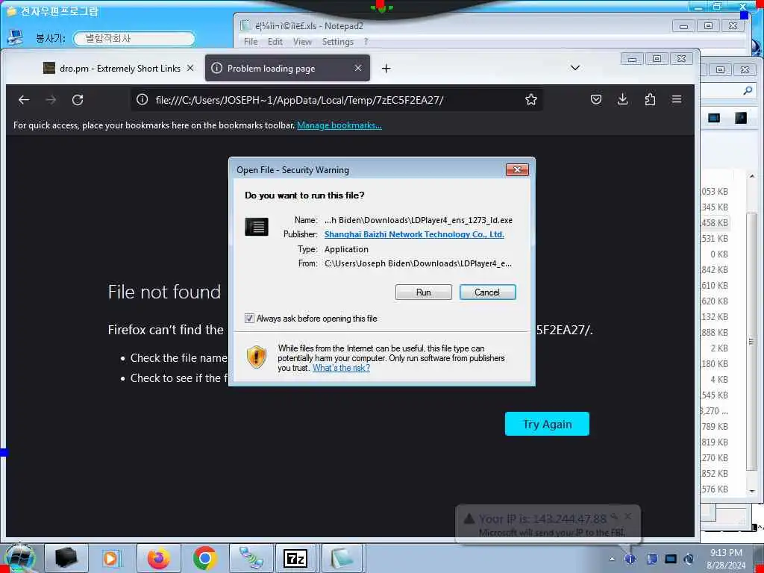The width and height of the screenshot is (764, 573).
Task: Click the site info icon in address bar
Action: (142, 100)
